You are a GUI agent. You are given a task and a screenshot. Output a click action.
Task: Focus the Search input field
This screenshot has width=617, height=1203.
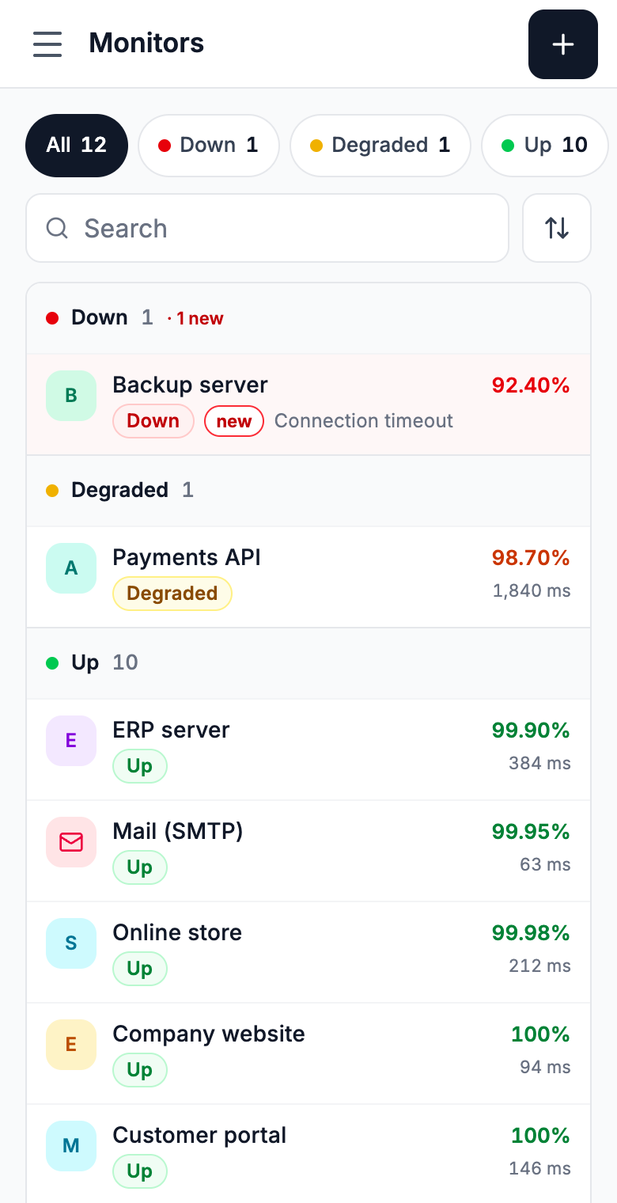point(267,228)
